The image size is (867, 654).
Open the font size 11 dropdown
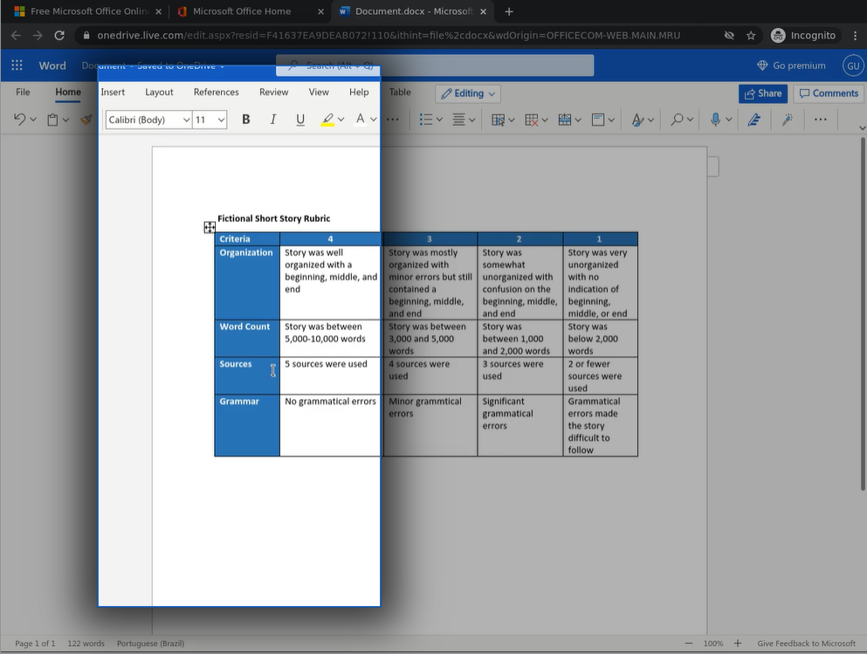(210, 120)
